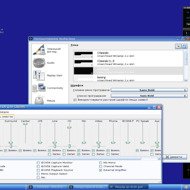Open the Довідка help menu in mixer

coord(4,112)
